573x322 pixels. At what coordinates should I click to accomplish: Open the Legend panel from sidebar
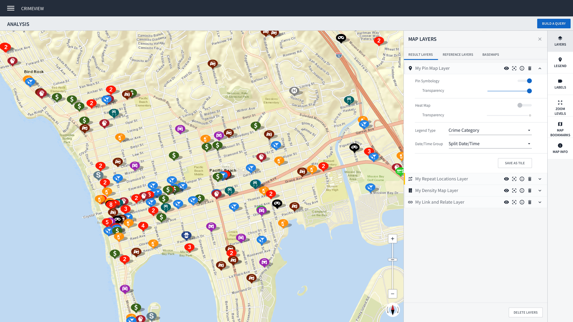[560, 62]
